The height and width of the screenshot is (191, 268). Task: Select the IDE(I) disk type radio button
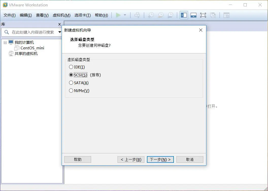(x=71, y=67)
